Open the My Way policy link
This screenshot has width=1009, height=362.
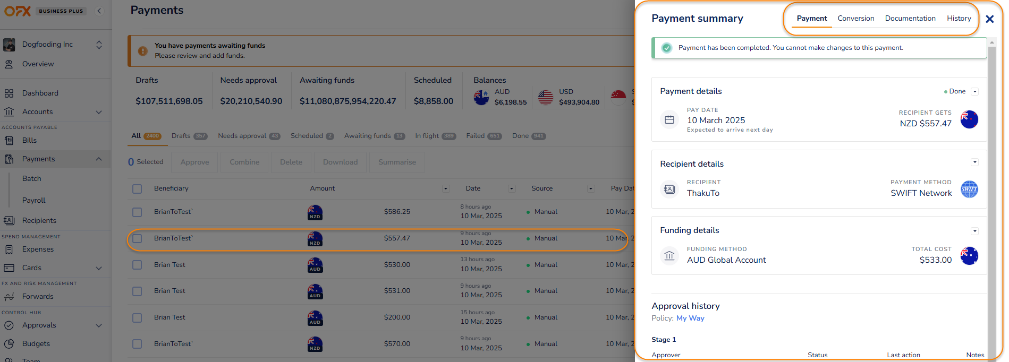pos(690,318)
